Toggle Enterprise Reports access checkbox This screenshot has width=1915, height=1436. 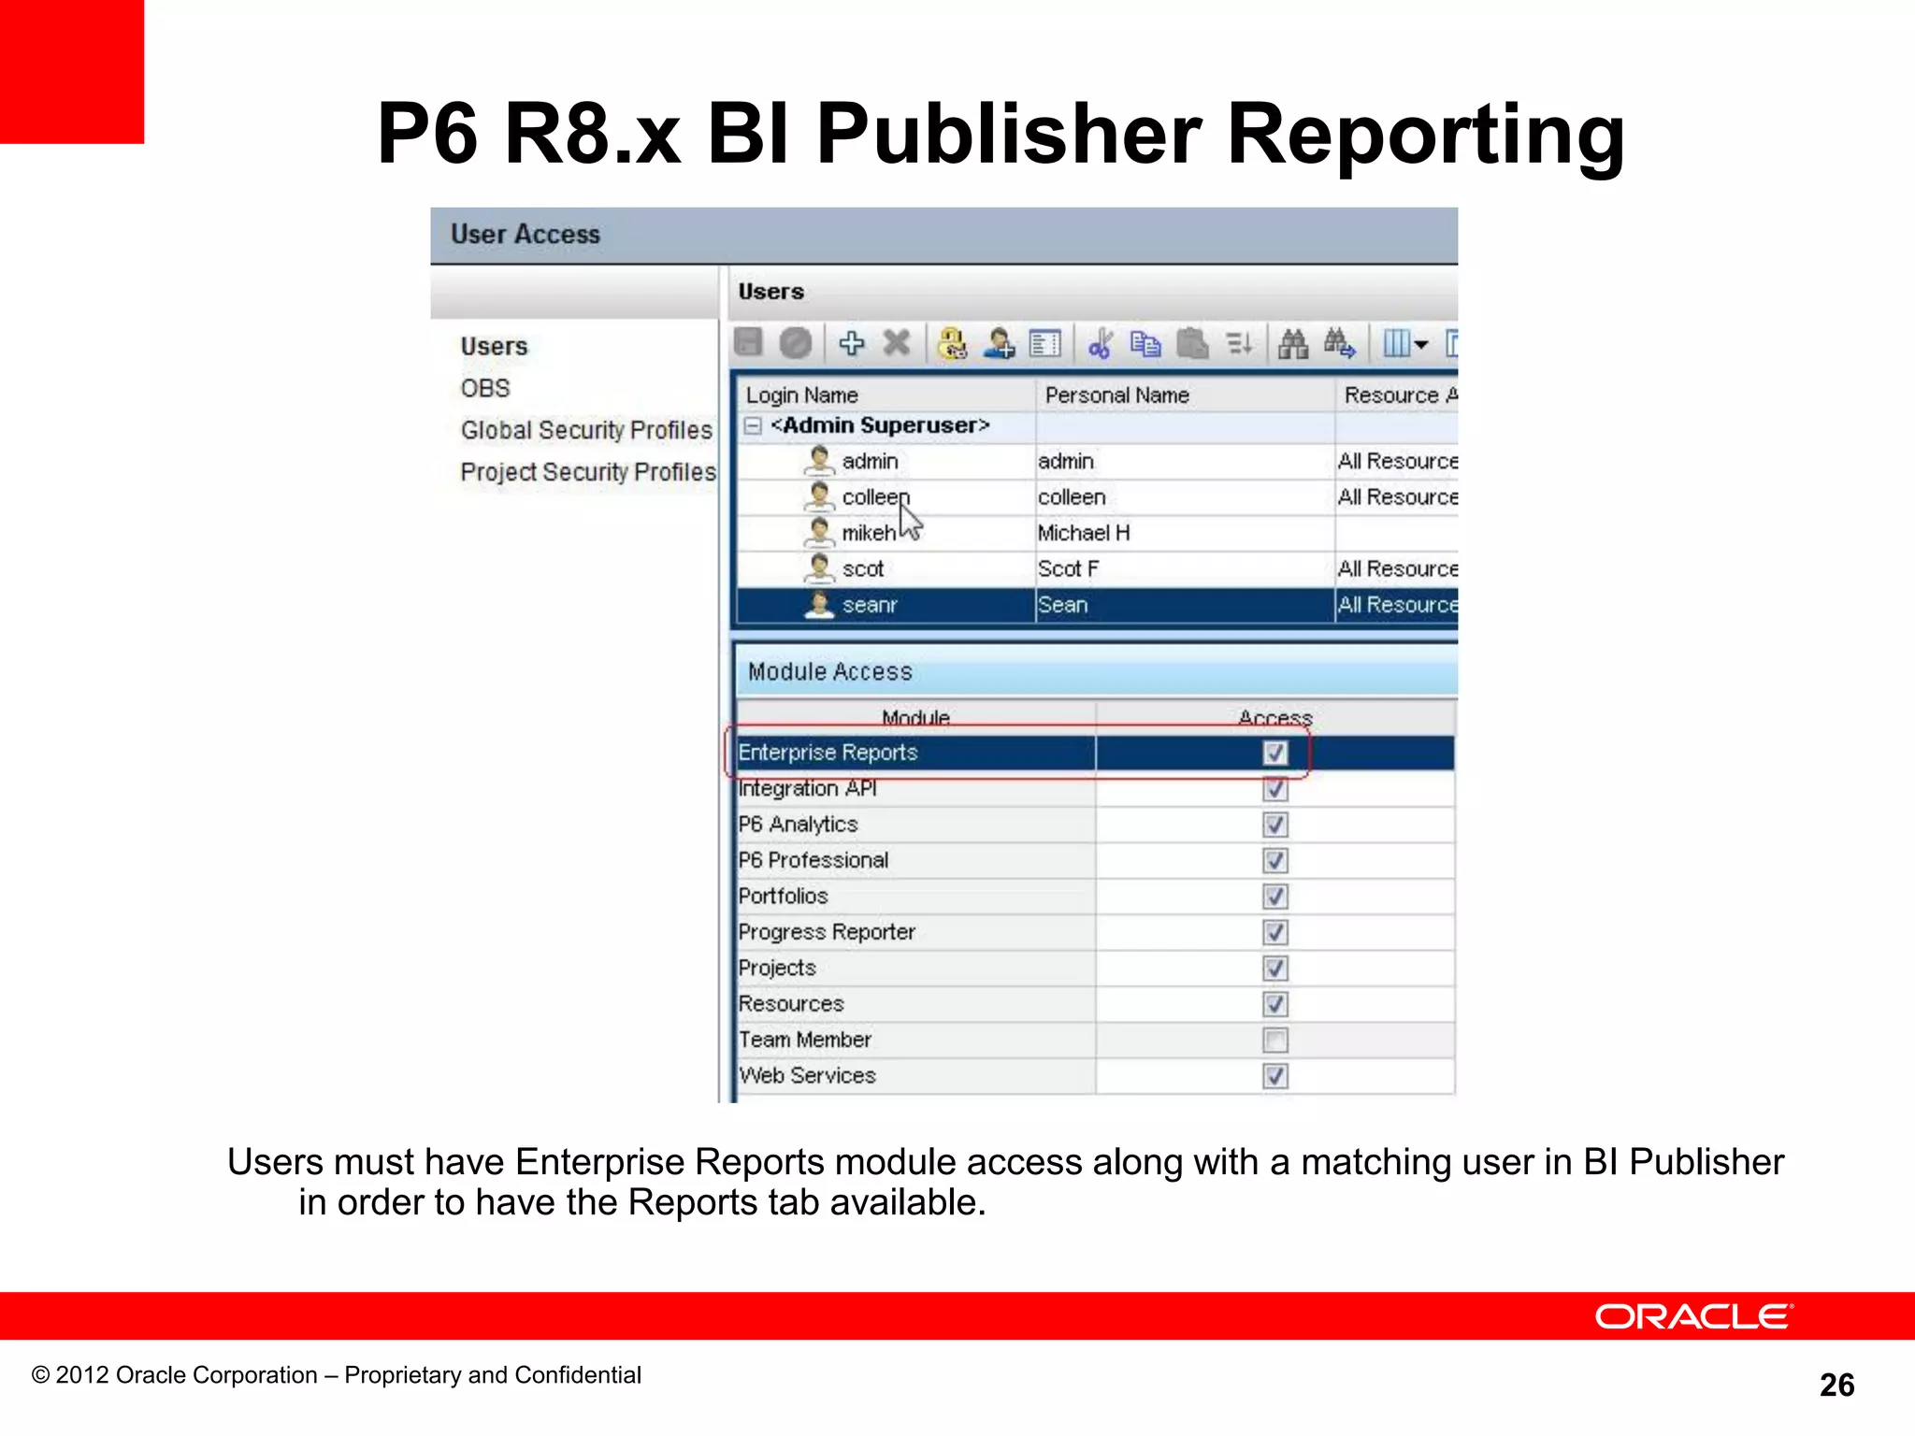pyautogui.click(x=1275, y=753)
